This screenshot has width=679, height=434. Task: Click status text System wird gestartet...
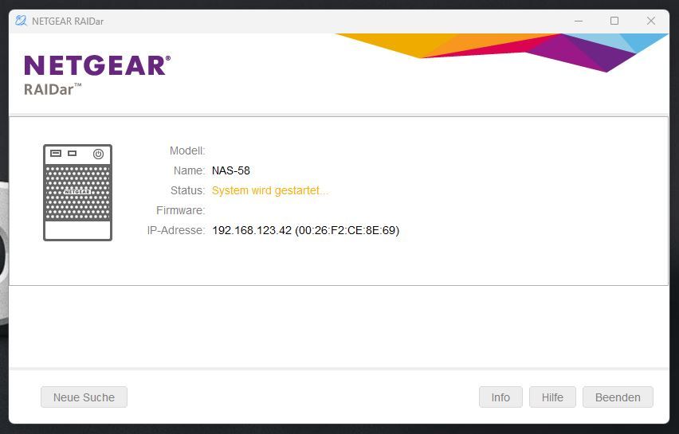coord(270,190)
